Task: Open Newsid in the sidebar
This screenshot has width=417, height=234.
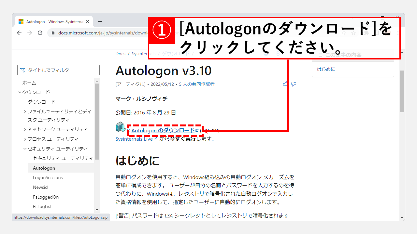Action: (x=40, y=187)
